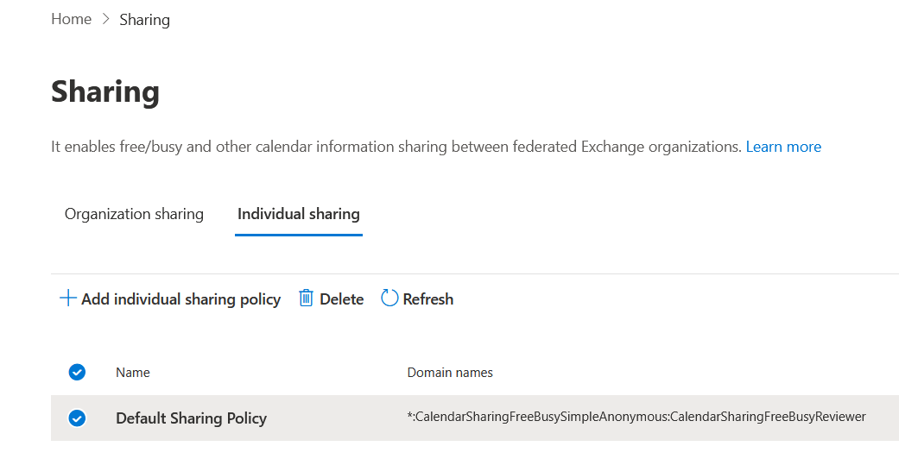The height and width of the screenshot is (465, 899).
Task: Click the large Sharing page heading
Action: pos(105,91)
